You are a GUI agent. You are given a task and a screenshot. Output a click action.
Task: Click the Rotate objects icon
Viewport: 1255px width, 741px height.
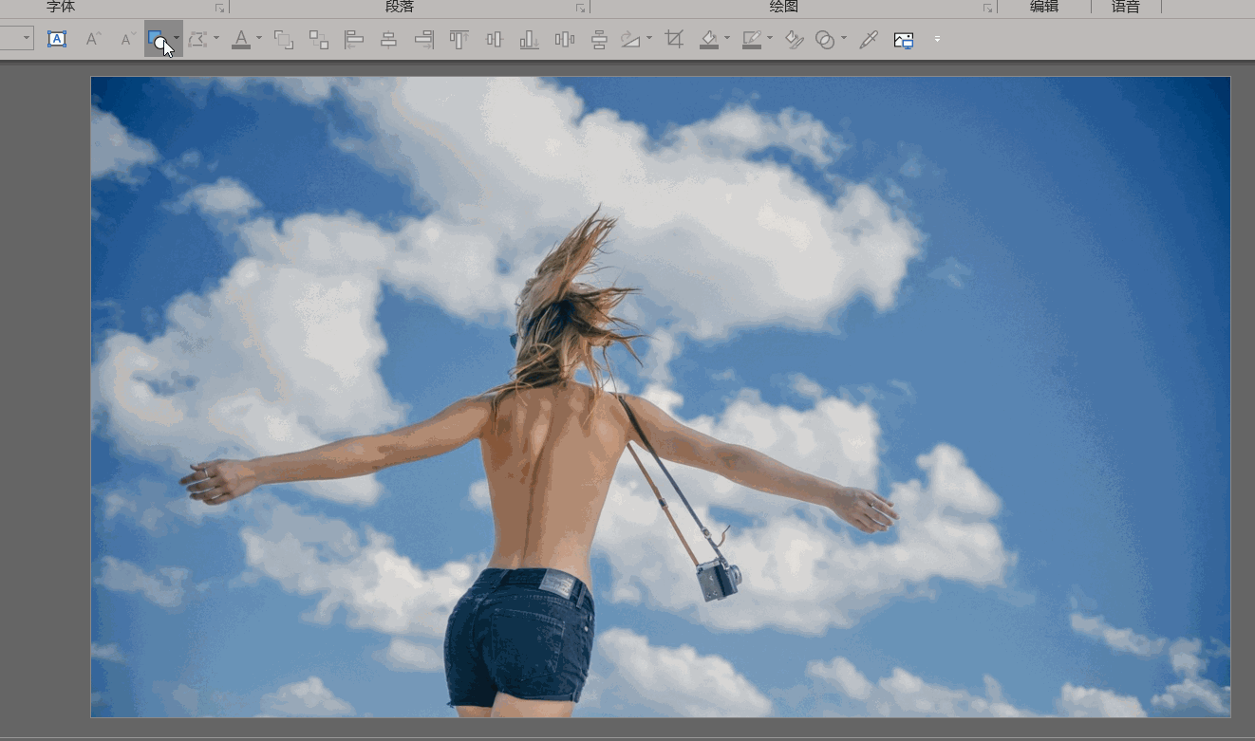631,39
